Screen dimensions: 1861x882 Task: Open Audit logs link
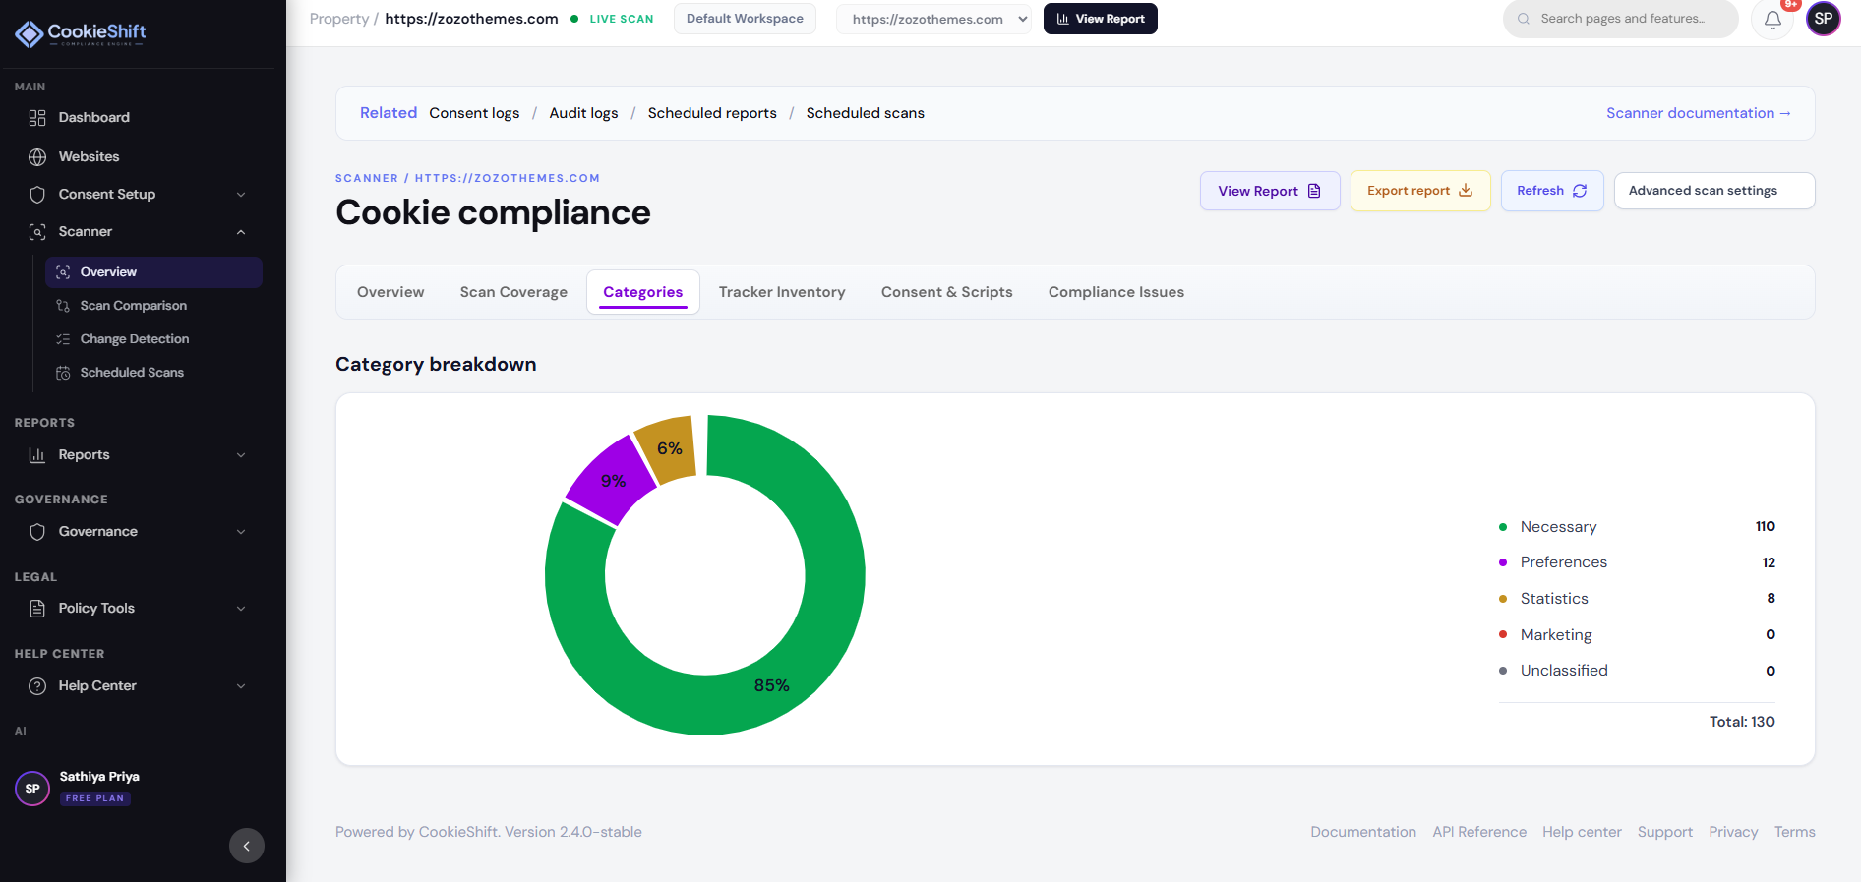pos(584,113)
